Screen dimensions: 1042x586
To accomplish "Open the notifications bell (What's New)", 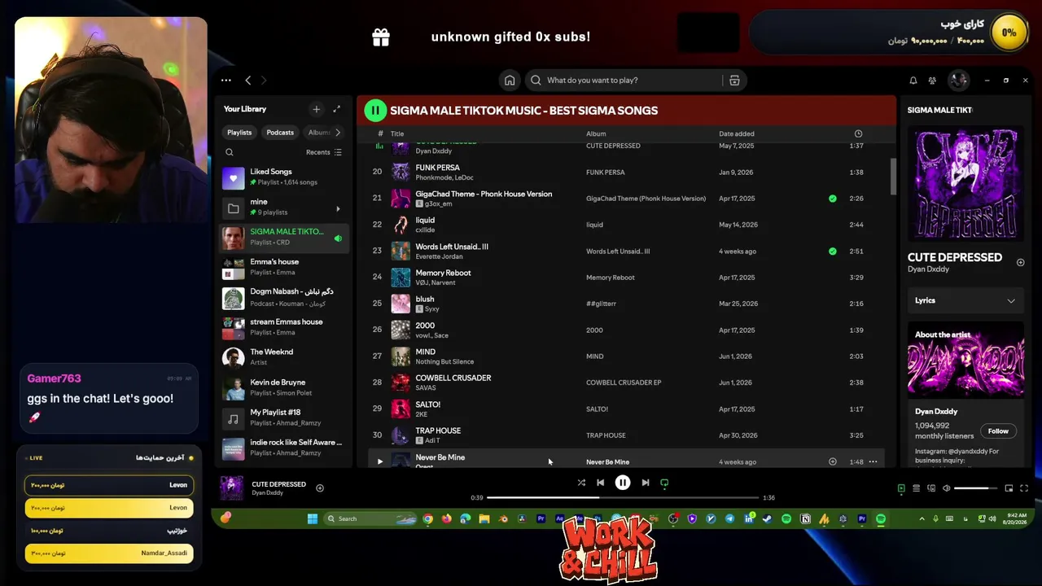I will 913,81.
